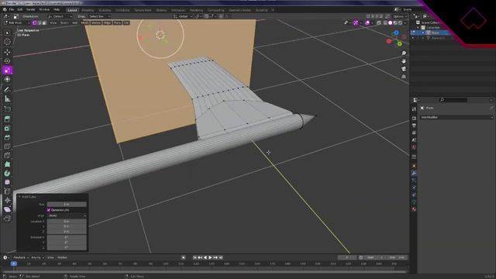Open the Edit menu
This screenshot has width=496, height=279.
[20, 10]
